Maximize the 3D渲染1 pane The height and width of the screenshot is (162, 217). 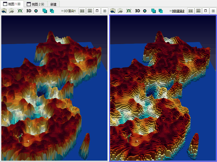point(97,11)
